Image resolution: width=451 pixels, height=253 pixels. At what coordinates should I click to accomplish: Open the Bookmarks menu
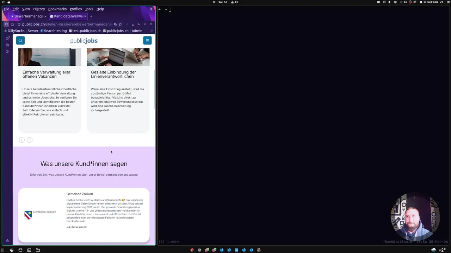point(57,9)
